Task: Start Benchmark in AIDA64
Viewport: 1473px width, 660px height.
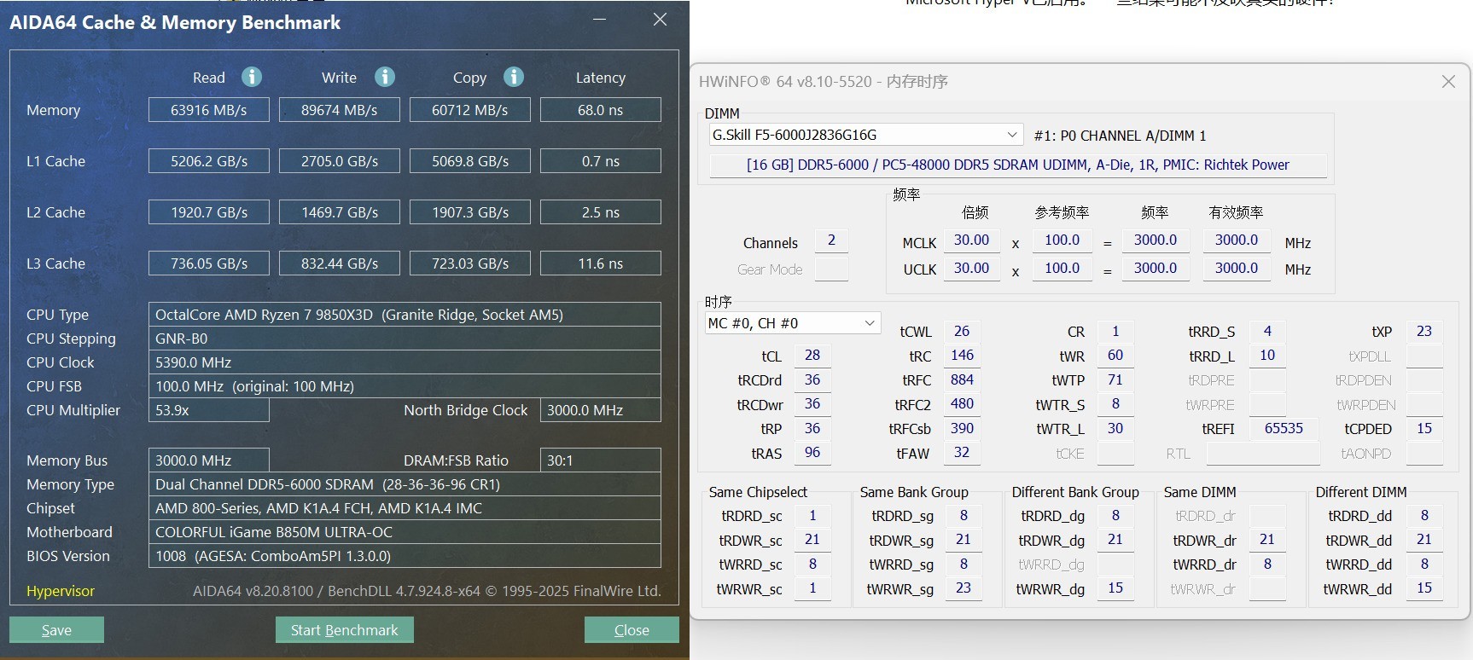Action: pyautogui.click(x=344, y=629)
